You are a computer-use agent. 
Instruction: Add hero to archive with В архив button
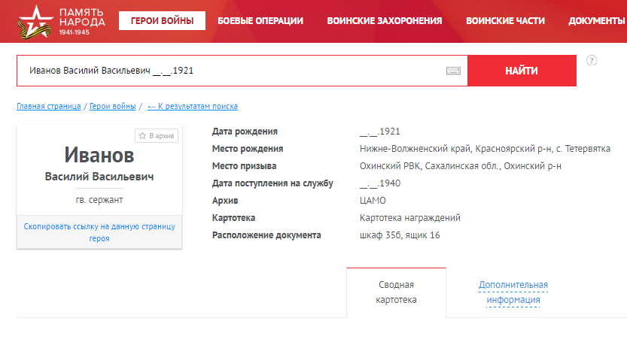point(157,136)
